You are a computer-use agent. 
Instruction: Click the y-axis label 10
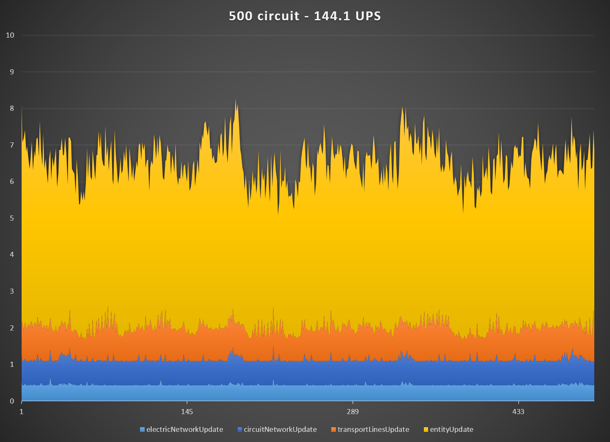(10, 35)
